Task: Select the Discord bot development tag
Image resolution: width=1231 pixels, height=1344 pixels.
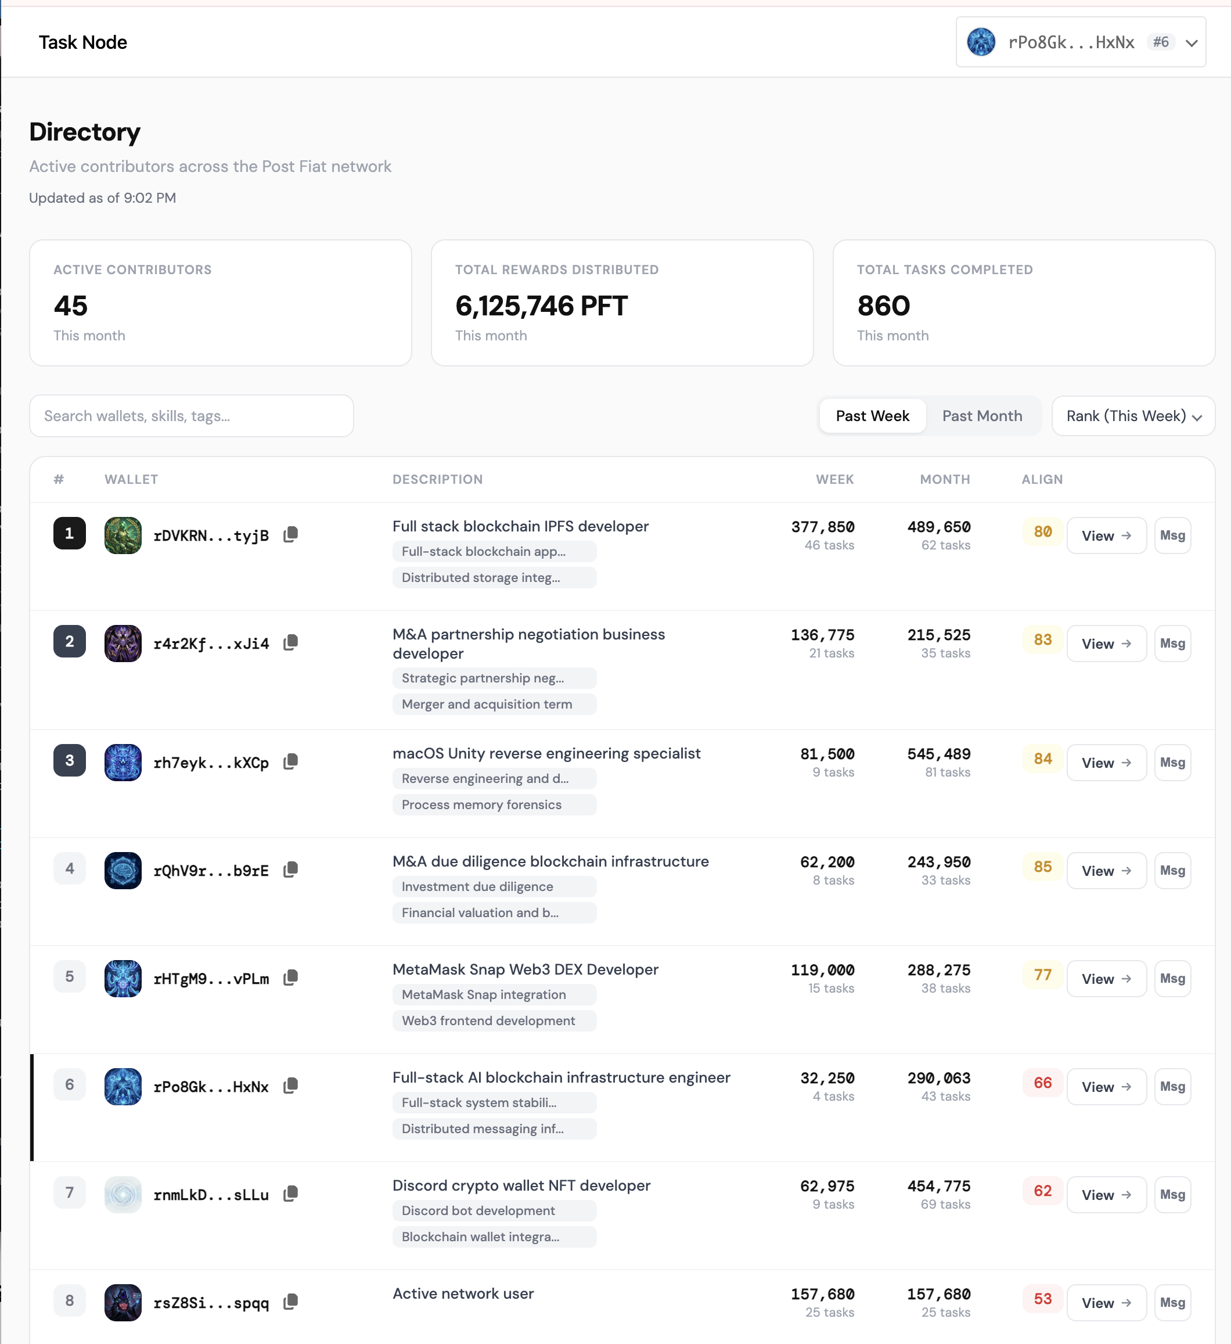Action: (494, 1210)
